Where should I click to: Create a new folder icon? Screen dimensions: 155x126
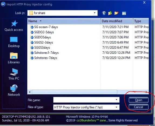click(116, 13)
